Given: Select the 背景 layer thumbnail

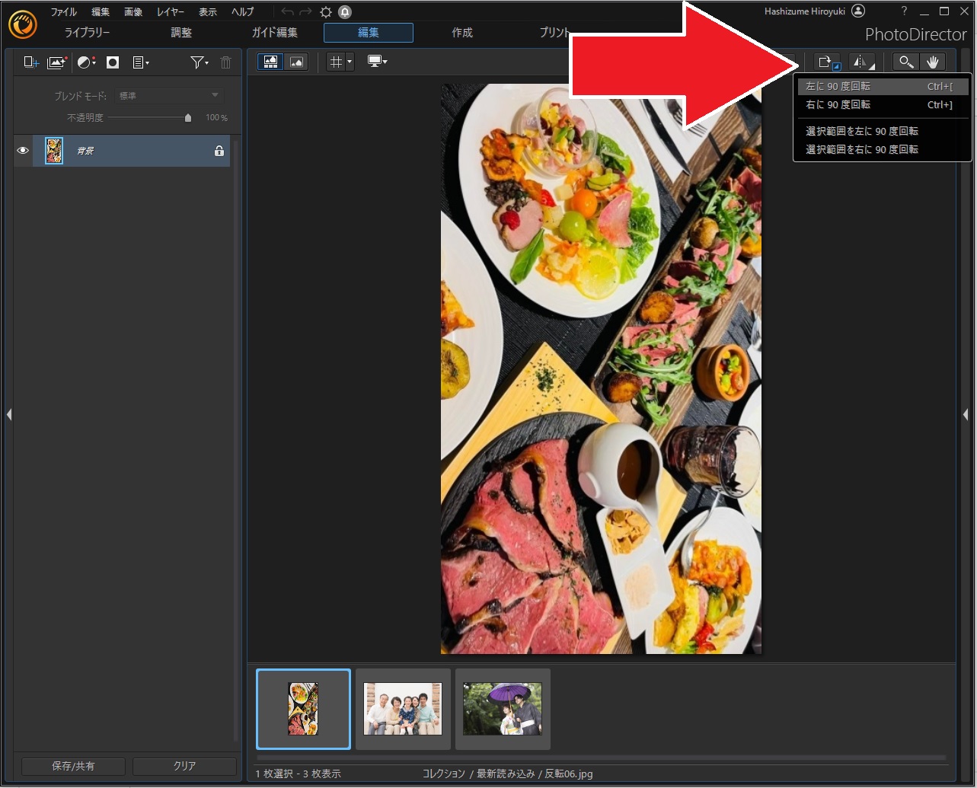Looking at the screenshot, I should [x=54, y=151].
